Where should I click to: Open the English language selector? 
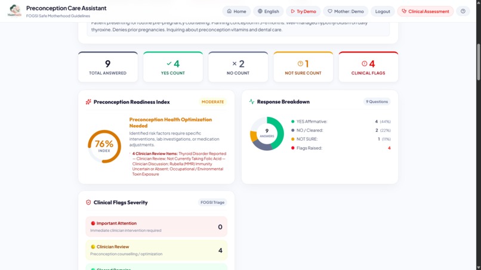pos(269,11)
